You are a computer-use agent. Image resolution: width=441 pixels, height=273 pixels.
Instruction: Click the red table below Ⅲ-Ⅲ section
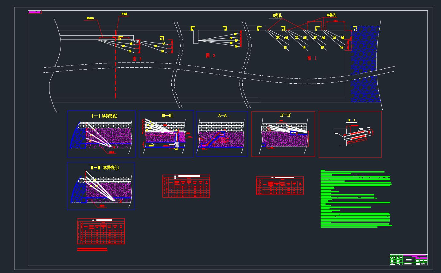pos(186,186)
